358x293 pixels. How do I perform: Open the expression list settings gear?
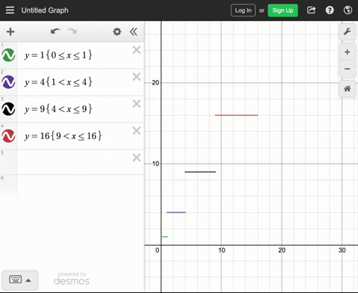(x=117, y=31)
